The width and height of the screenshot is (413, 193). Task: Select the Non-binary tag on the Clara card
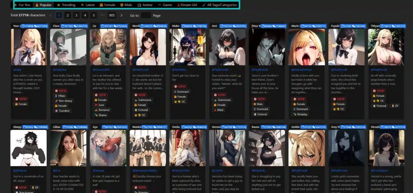coord(63,101)
